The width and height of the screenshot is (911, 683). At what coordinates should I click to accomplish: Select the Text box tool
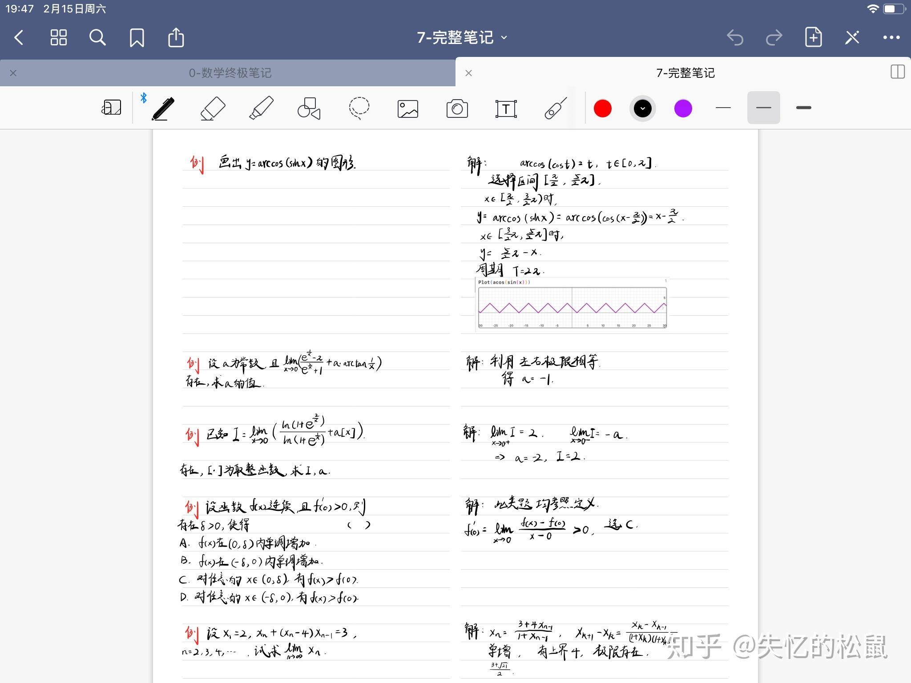[506, 108]
